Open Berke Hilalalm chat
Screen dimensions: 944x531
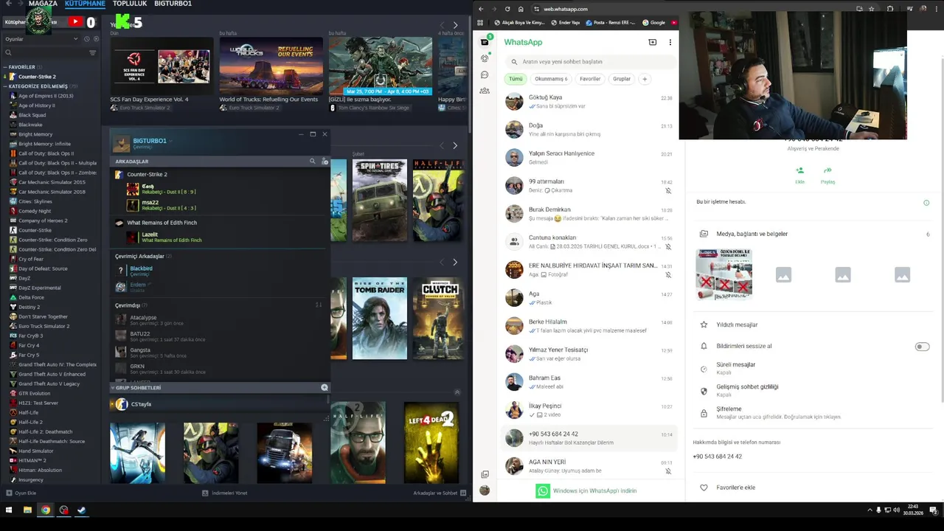point(589,326)
